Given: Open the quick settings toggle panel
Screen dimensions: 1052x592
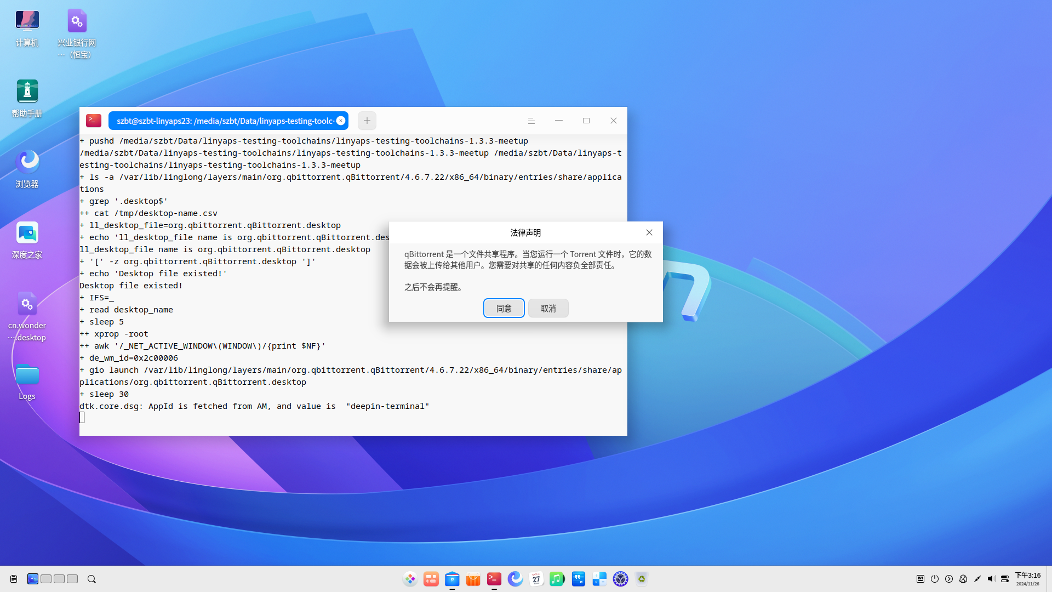Looking at the screenshot, I should point(1005,579).
